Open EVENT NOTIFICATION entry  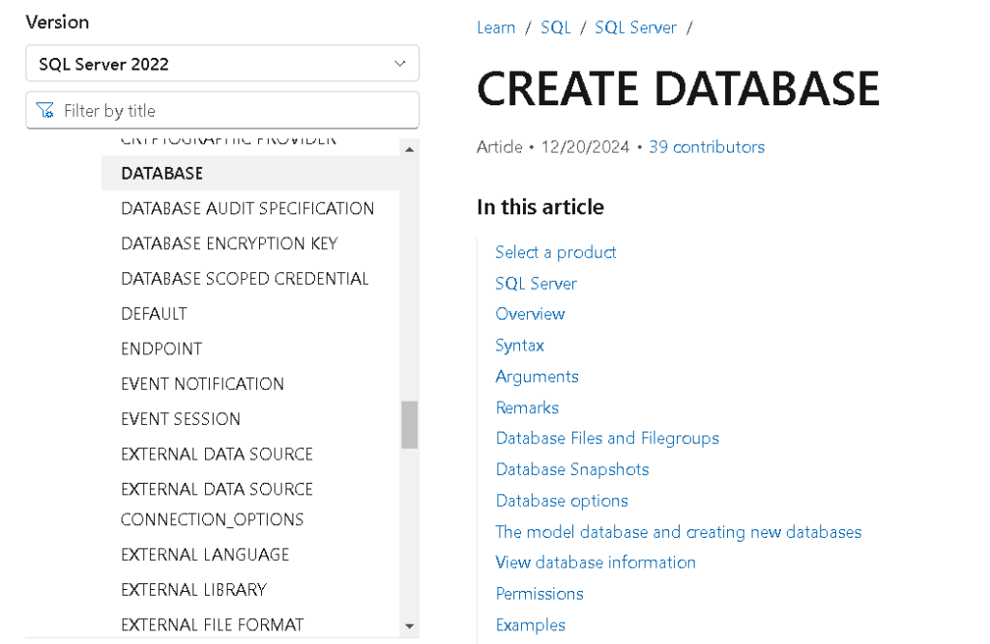[202, 384]
